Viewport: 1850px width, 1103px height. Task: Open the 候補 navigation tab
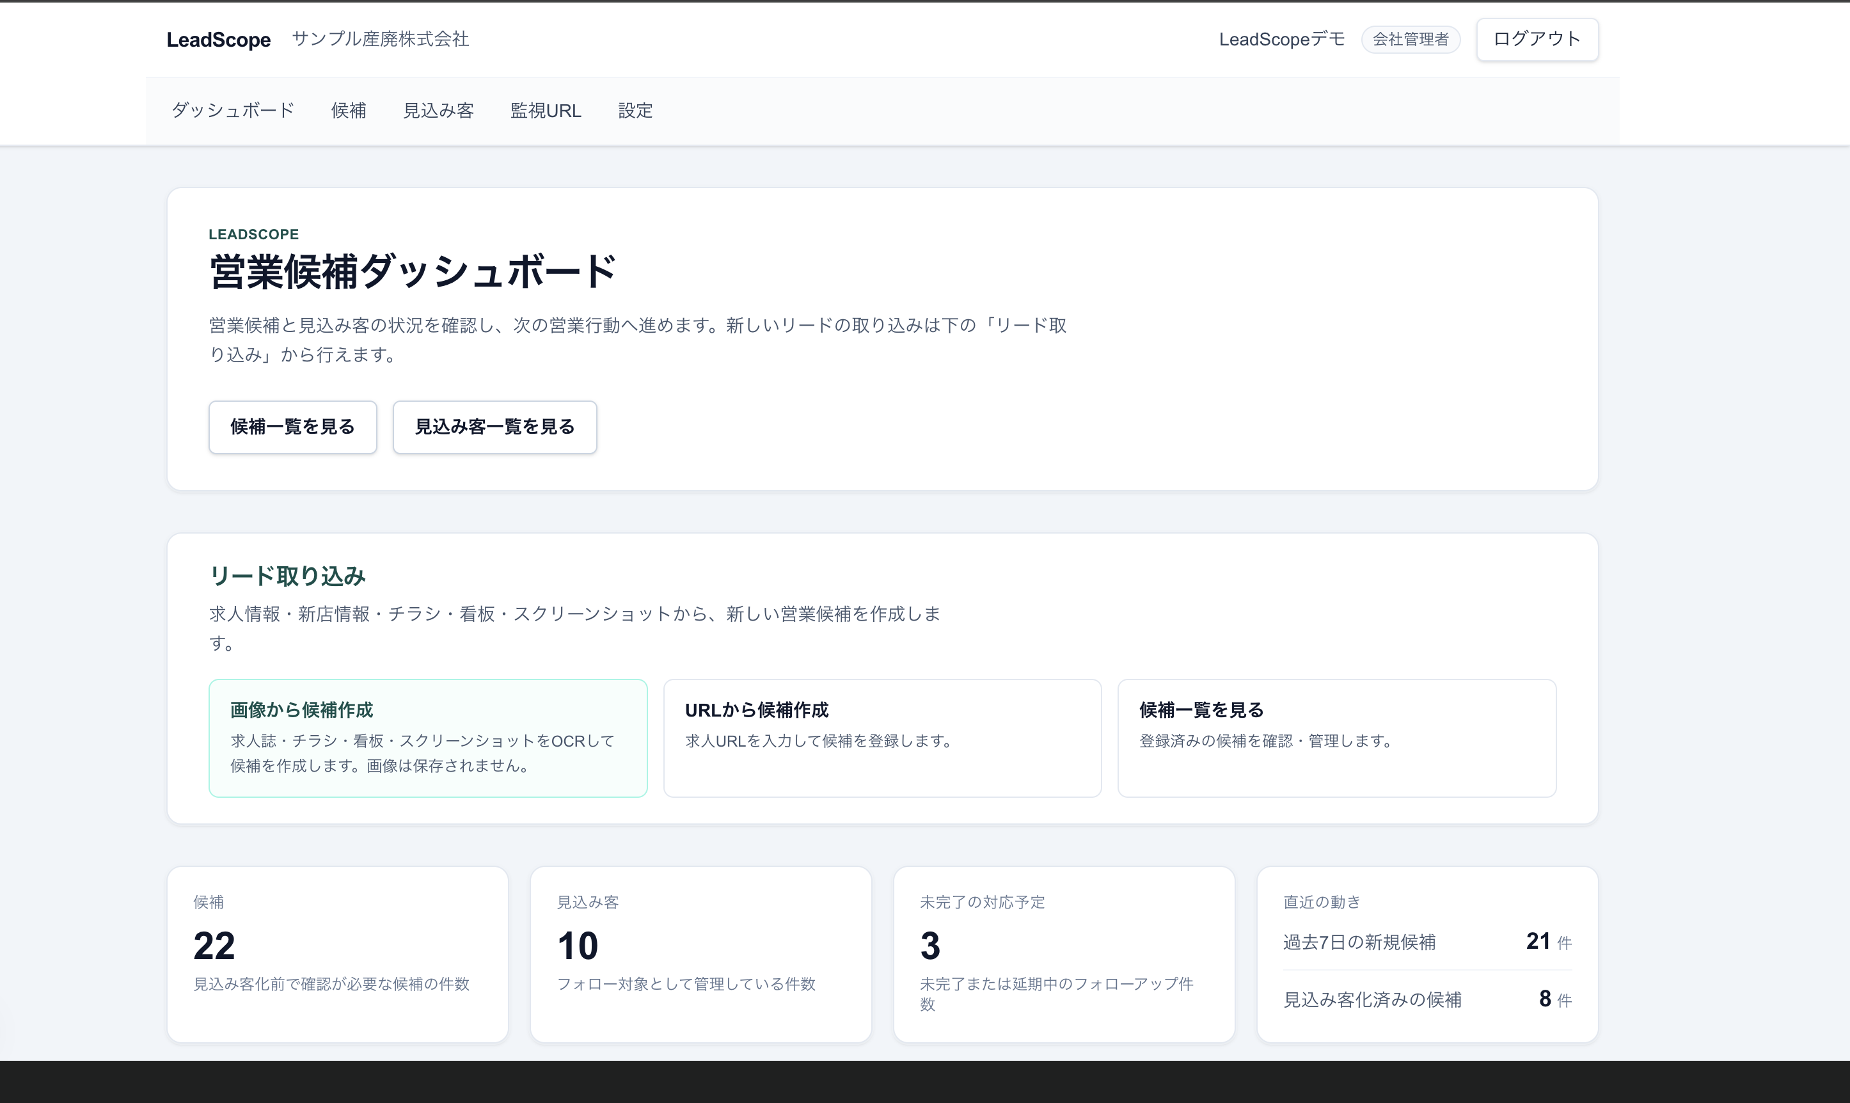pos(349,111)
